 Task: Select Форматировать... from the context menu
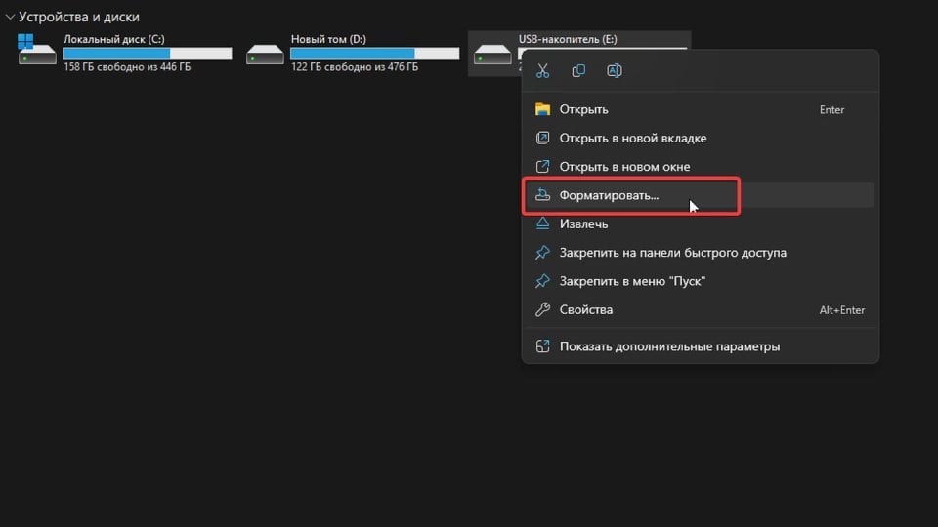[609, 195]
